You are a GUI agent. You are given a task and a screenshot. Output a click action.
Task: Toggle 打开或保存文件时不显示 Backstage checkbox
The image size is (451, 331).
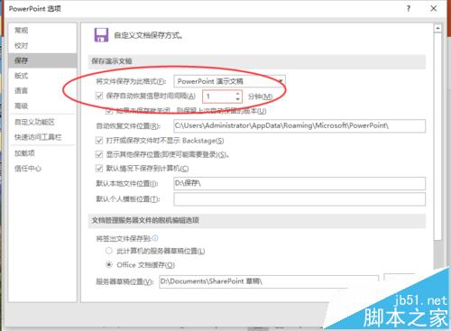coord(99,141)
